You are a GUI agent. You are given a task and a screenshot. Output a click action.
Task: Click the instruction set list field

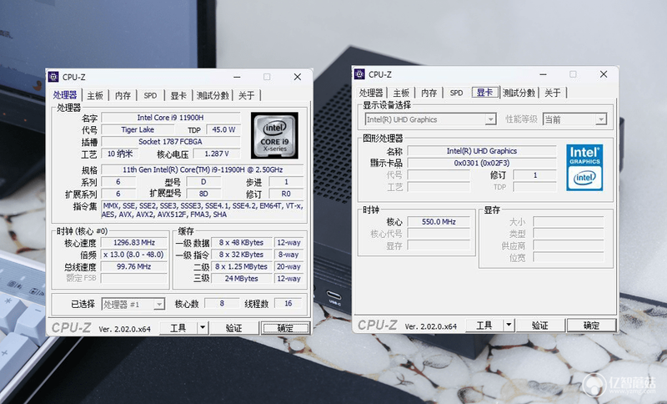(x=203, y=210)
